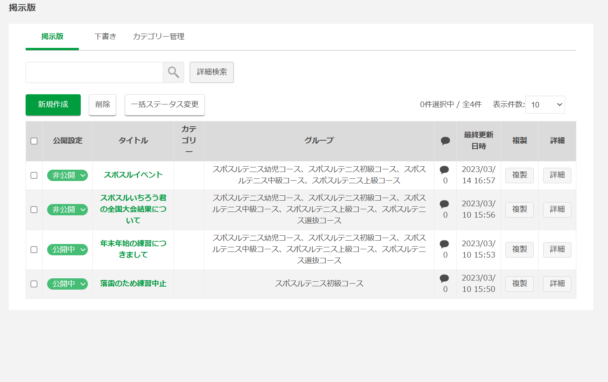The width and height of the screenshot is (608, 382).
Task: Click 複製 for スポスルイベント
Action: 519,175
